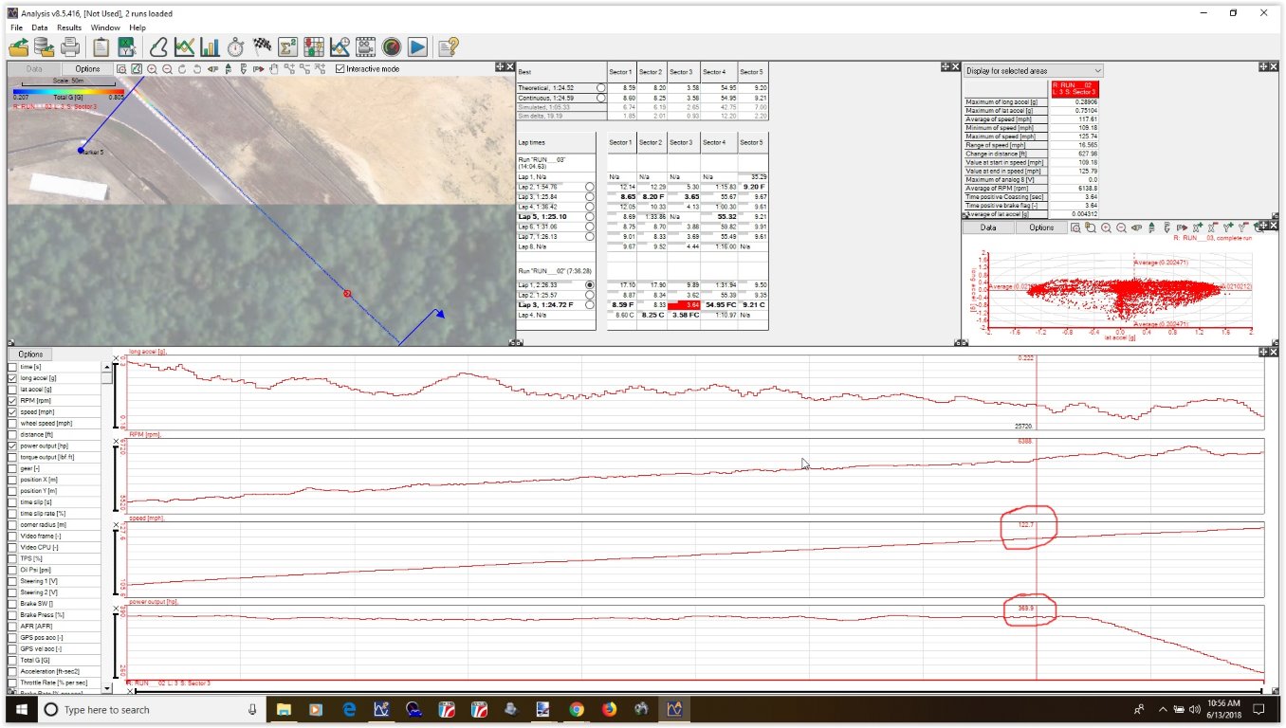Switch to Options tab in track map panel
Screen dimensions: 1286x728
point(87,69)
